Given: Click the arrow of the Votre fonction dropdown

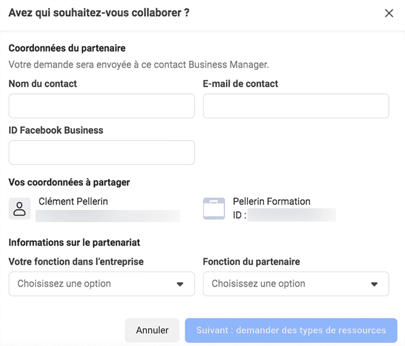Looking at the screenshot, I should coord(180,284).
